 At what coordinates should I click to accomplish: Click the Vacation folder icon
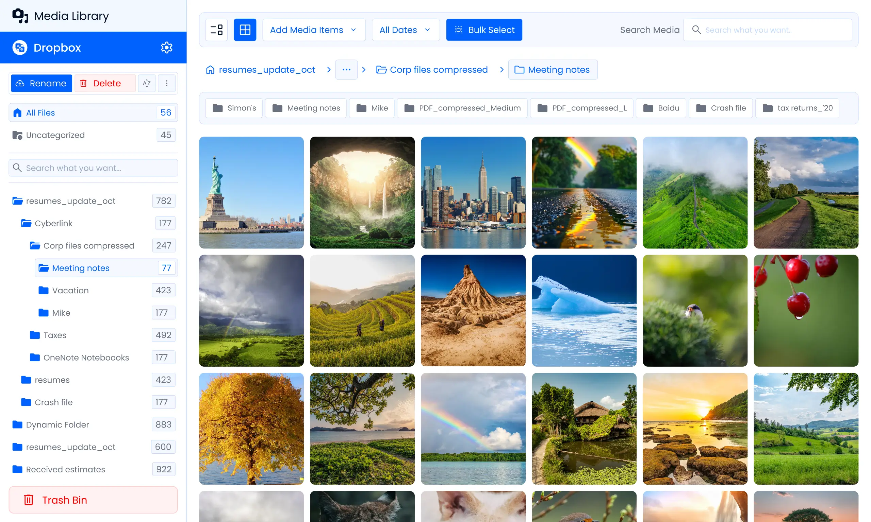pyautogui.click(x=43, y=290)
